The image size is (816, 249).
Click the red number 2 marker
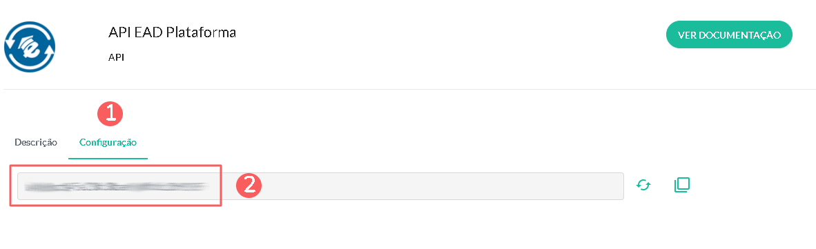249,186
